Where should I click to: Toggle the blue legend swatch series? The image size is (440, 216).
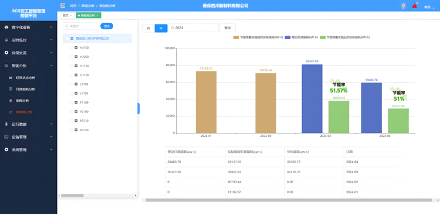point(287,37)
